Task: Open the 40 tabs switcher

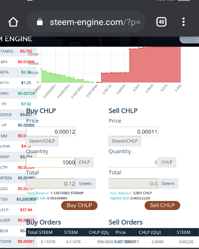Action: click(x=161, y=22)
